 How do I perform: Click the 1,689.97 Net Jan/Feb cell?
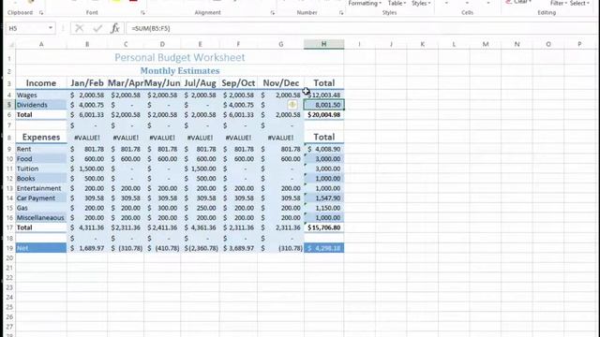(87, 248)
